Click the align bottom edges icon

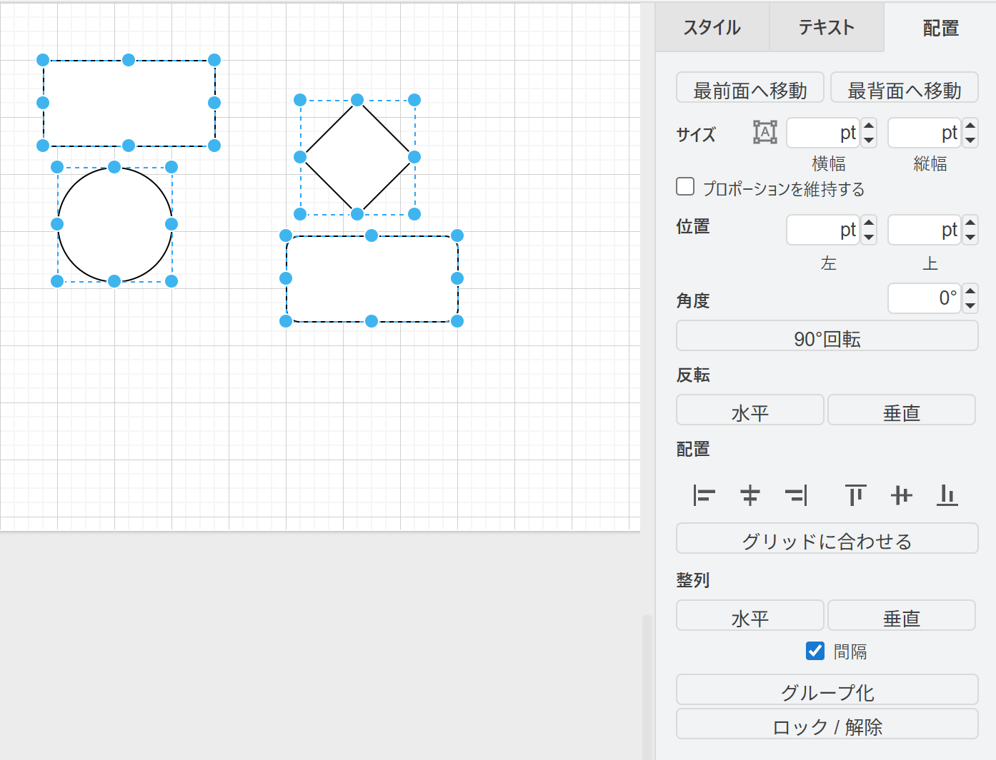[947, 495]
